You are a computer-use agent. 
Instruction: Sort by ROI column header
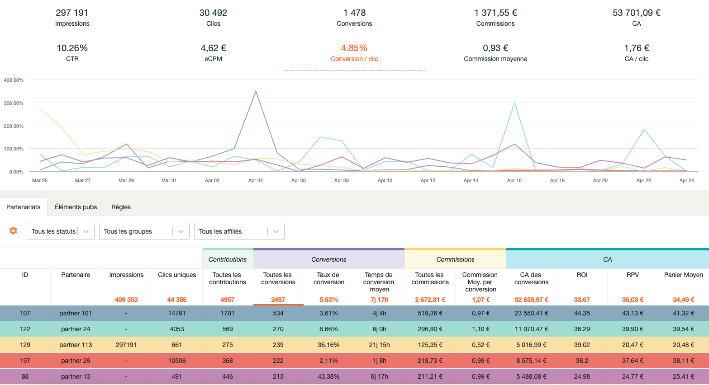point(582,275)
